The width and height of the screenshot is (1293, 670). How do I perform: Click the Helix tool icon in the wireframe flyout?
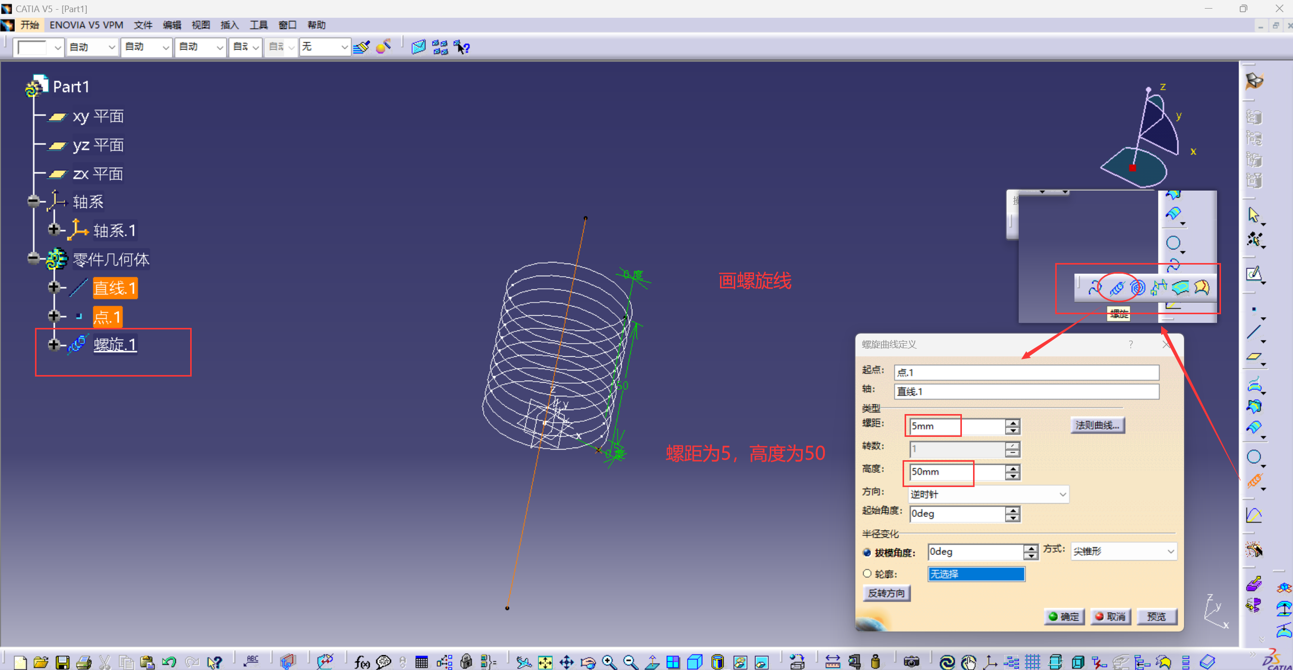pos(1117,288)
